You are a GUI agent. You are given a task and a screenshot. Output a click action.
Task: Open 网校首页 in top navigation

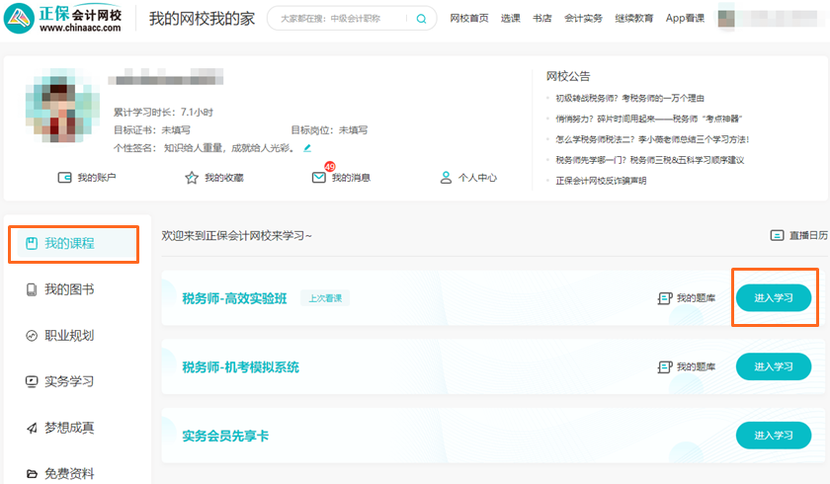pyautogui.click(x=469, y=19)
